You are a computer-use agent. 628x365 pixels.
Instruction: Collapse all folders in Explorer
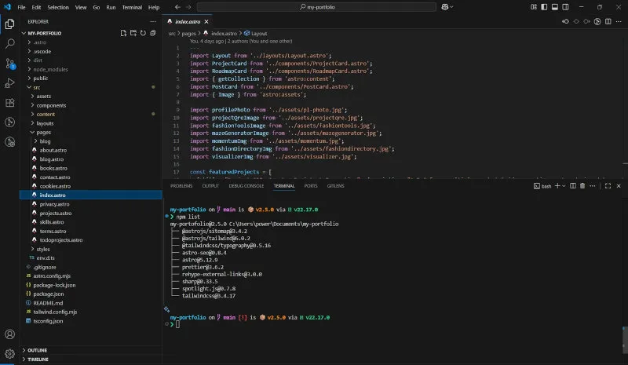click(x=152, y=34)
